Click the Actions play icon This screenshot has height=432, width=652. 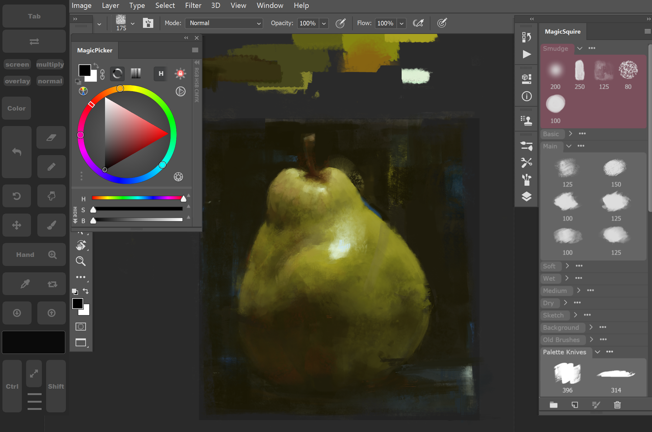[526, 55]
